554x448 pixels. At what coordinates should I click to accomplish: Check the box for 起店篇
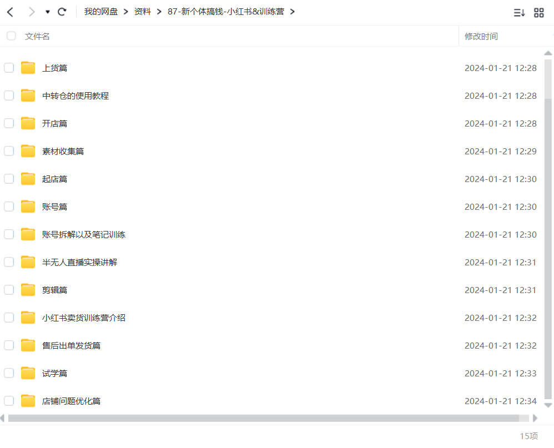9,179
